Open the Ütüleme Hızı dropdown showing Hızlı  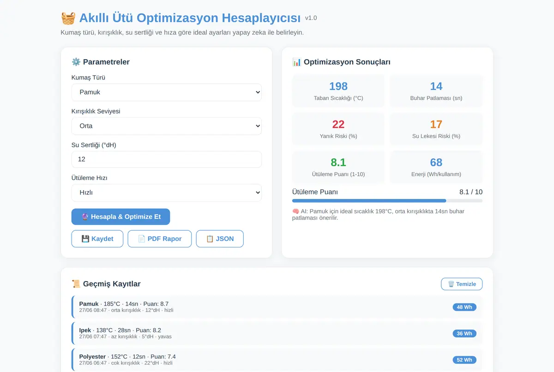coord(167,193)
